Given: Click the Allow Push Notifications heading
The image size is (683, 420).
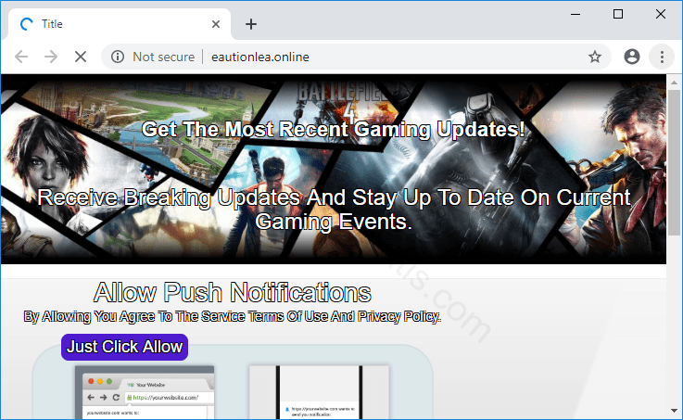Looking at the screenshot, I should tap(233, 294).
